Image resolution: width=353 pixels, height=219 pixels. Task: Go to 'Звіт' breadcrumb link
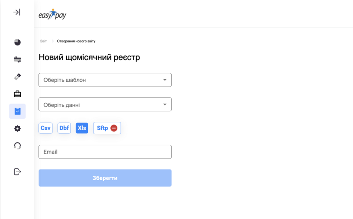[x=43, y=41]
